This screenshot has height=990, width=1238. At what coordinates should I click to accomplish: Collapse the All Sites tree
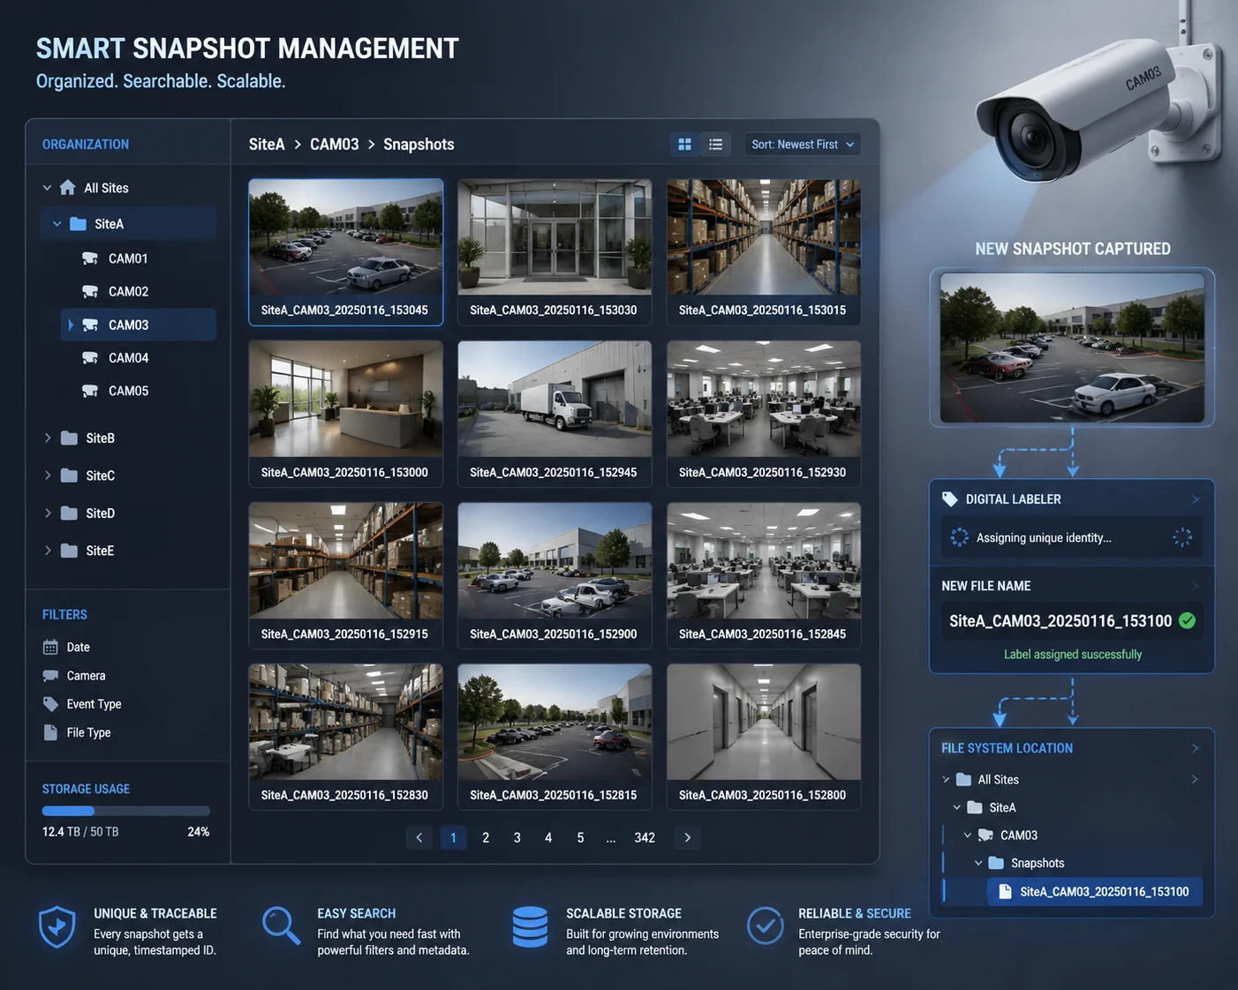(x=47, y=187)
